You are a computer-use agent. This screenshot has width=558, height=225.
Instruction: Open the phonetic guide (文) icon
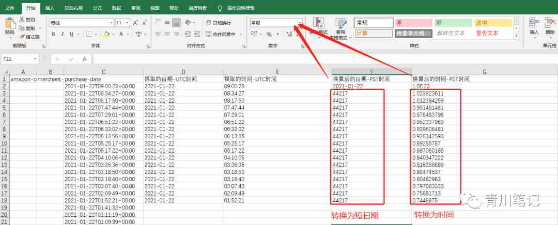coord(137,34)
